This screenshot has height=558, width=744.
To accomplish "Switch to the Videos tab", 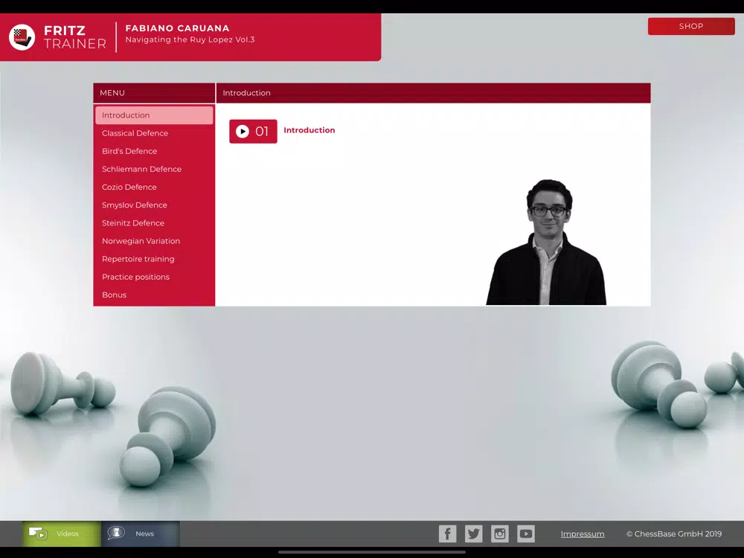I will coord(62,533).
